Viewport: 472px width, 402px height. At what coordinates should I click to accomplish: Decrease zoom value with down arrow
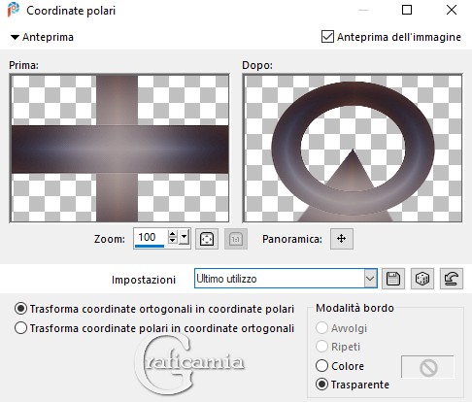(x=173, y=241)
